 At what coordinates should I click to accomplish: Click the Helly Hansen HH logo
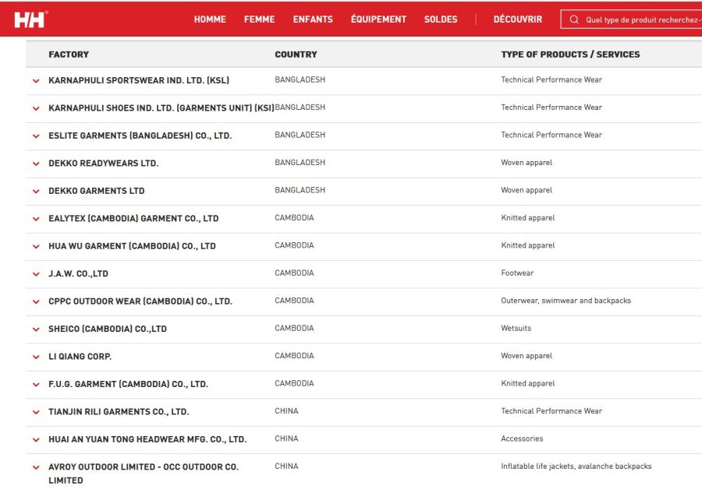[x=30, y=19]
